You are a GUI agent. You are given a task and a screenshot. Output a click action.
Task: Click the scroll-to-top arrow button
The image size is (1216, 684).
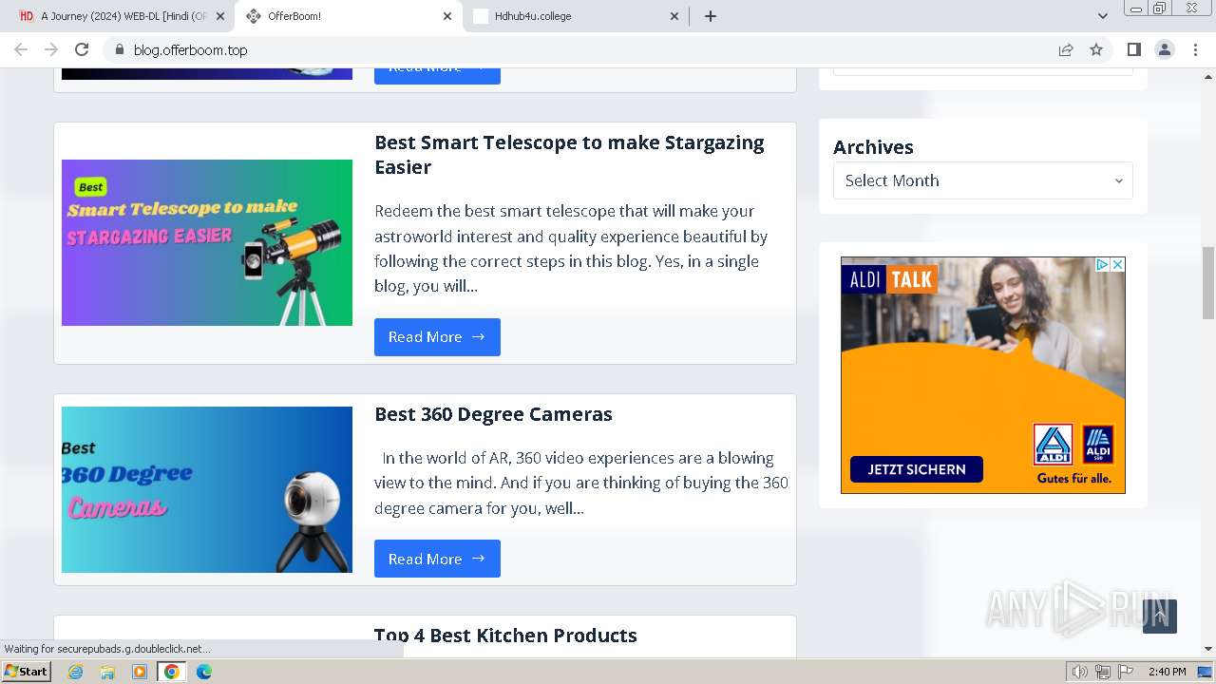[1160, 617]
